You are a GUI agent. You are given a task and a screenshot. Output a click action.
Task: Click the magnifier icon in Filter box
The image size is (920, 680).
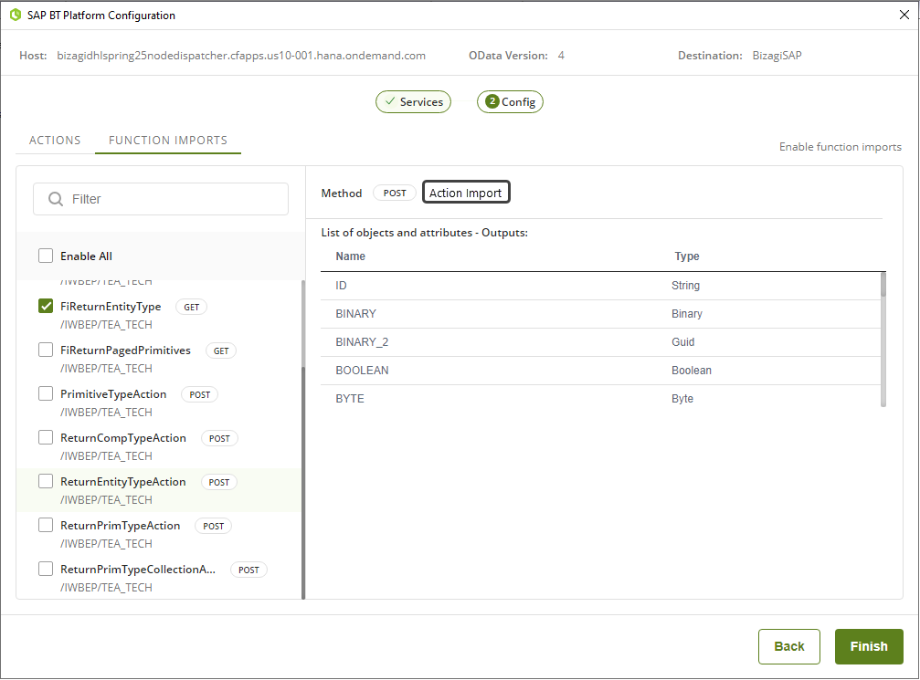[56, 199]
